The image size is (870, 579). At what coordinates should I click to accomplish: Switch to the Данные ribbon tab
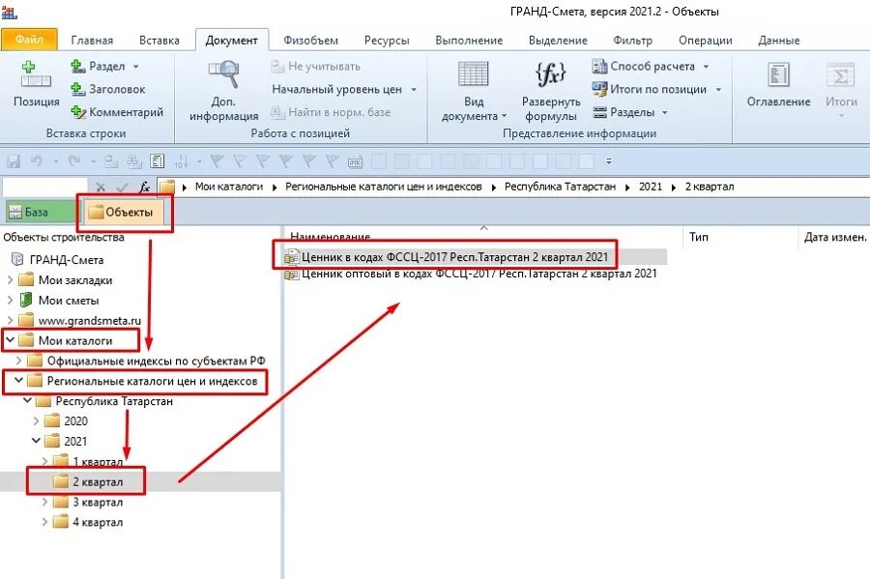[778, 41]
